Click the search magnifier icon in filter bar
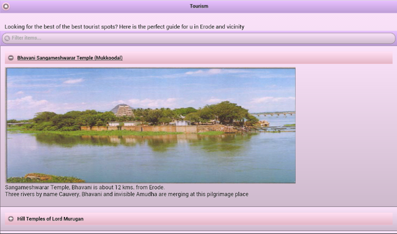The image size is (397, 234). [7, 38]
